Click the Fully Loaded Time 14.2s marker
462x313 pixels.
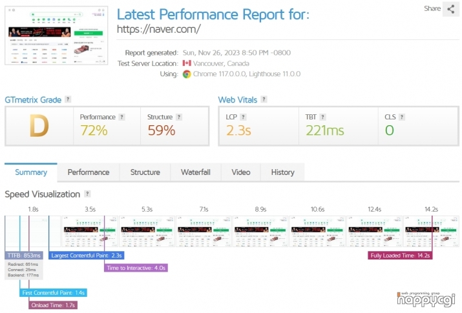pyautogui.click(x=400, y=256)
